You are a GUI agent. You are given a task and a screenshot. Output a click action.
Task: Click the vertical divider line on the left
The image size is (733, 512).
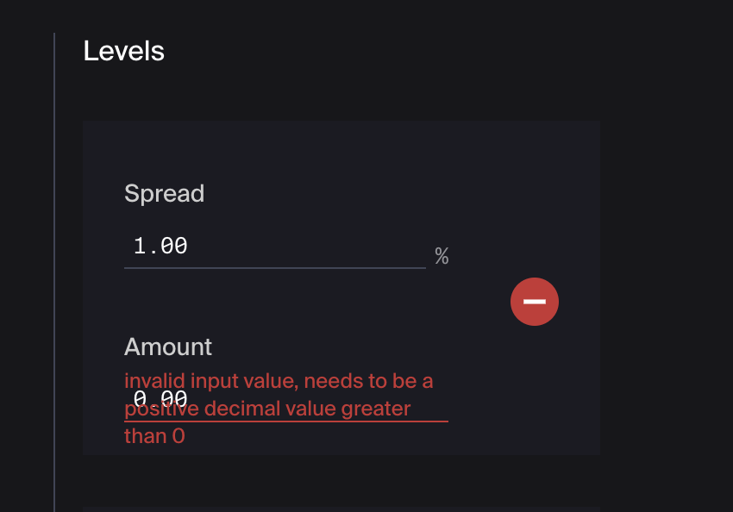tap(55, 259)
